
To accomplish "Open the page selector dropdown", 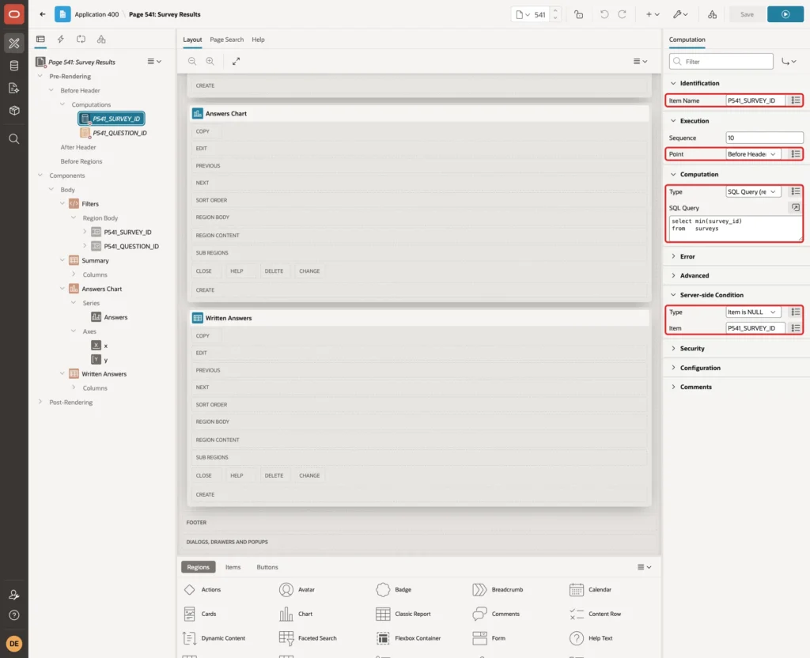I will [523, 14].
